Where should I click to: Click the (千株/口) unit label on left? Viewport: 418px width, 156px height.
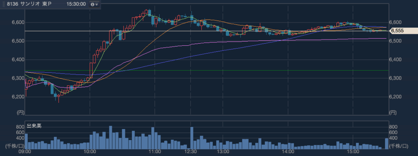pos(15,146)
